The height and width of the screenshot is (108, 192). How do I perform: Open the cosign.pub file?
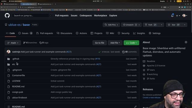tap(17, 92)
